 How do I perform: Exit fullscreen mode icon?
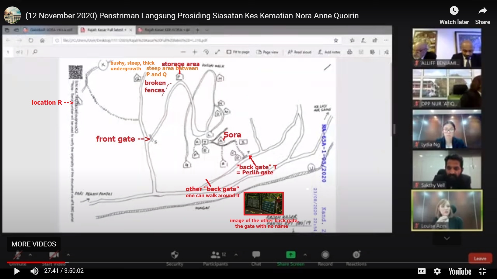click(482, 271)
